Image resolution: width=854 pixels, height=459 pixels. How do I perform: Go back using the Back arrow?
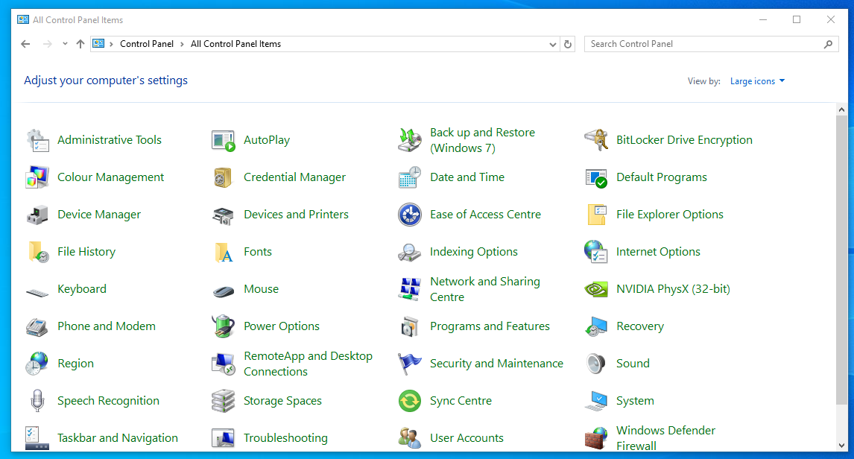click(25, 44)
